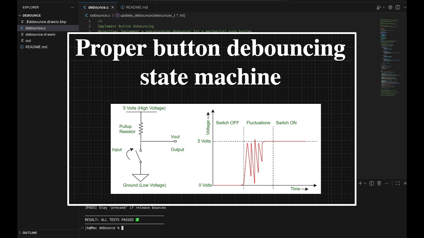Kill the terminal with trash icon

pos(379,183)
